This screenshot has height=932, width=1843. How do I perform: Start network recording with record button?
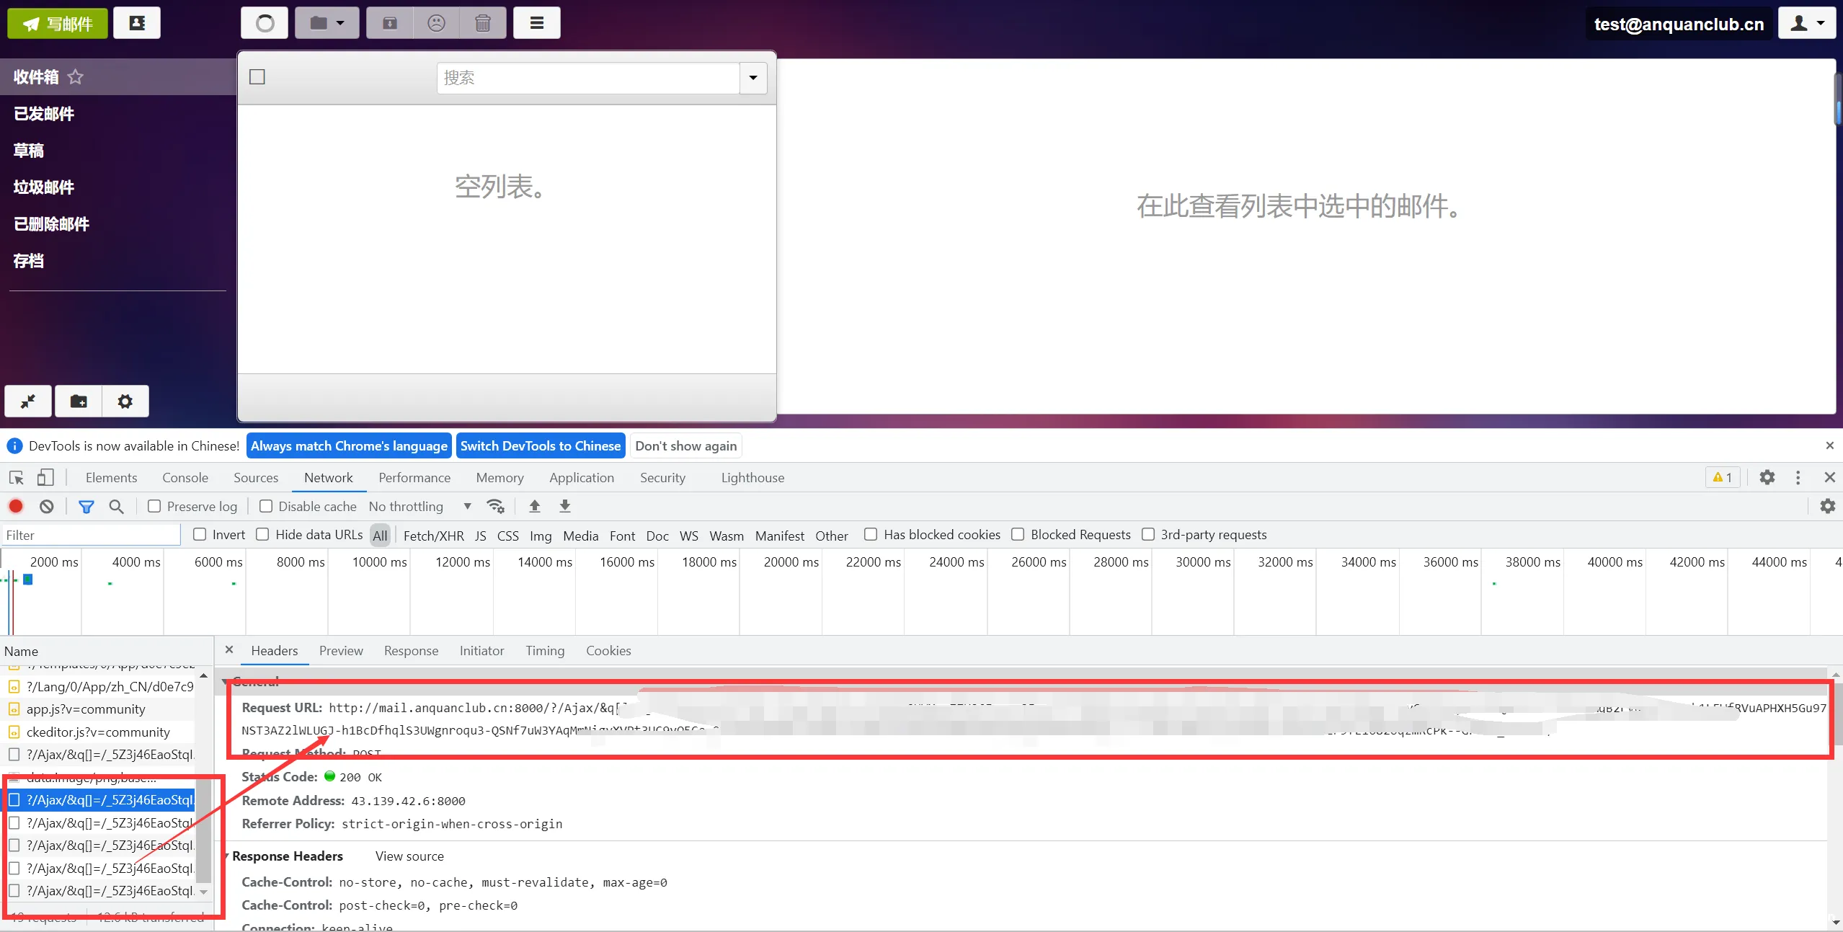(x=16, y=506)
